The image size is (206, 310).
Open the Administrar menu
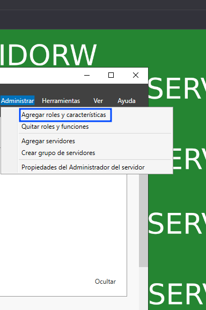click(x=17, y=101)
